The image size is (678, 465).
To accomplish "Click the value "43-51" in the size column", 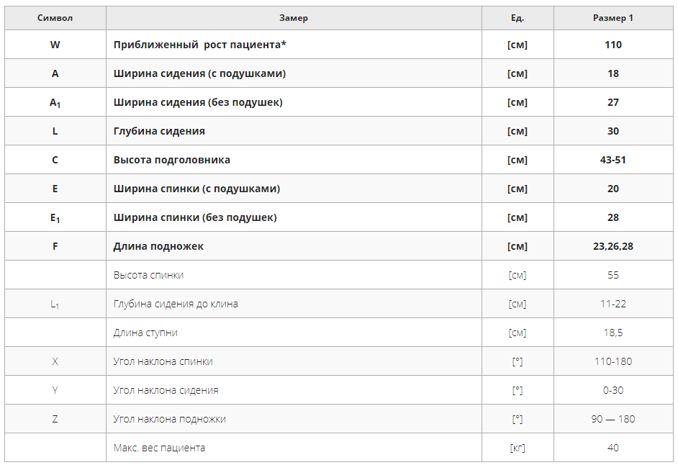I will 613,160.
